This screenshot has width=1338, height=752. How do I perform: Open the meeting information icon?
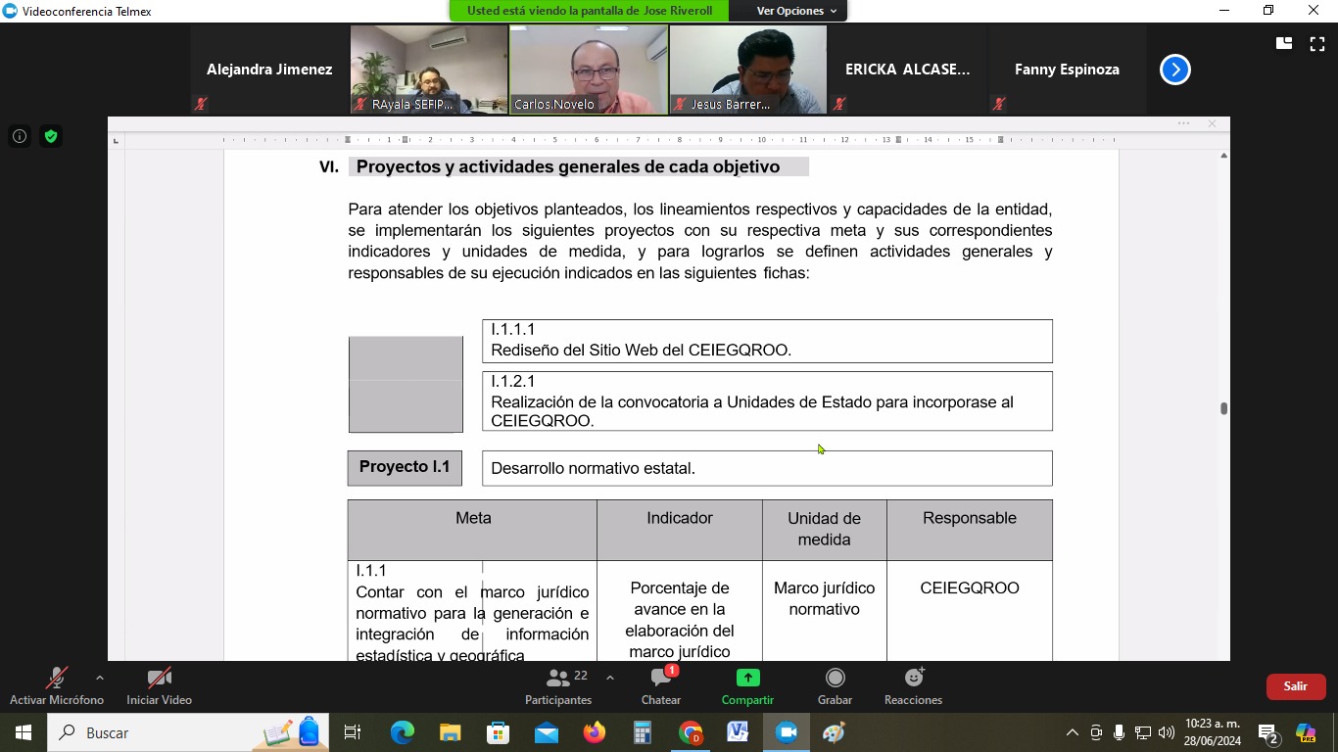[20, 136]
